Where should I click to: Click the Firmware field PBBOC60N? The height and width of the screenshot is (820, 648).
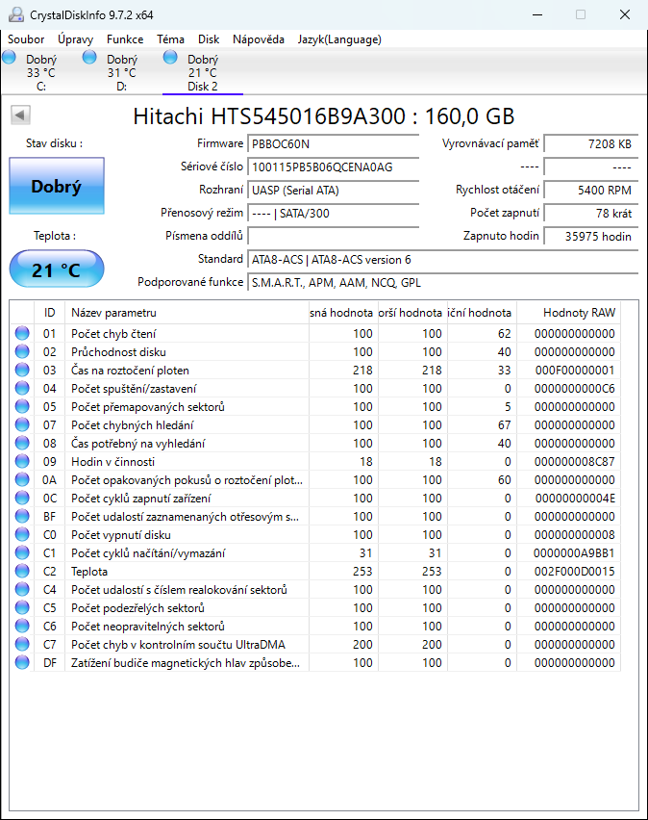click(333, 143)
